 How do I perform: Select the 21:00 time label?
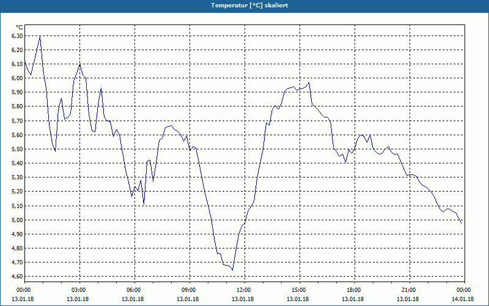click(x=408, y=290)
